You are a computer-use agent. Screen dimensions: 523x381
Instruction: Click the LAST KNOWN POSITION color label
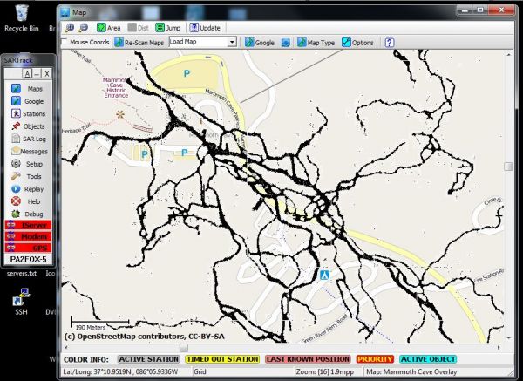308,359
